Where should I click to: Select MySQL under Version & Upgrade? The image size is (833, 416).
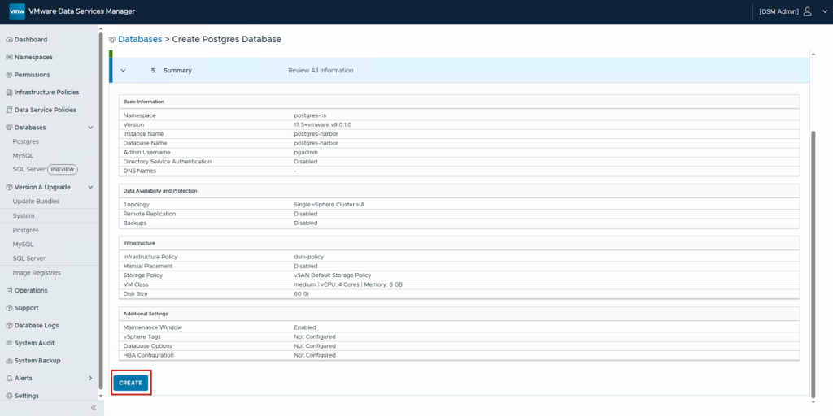point(23,245)
